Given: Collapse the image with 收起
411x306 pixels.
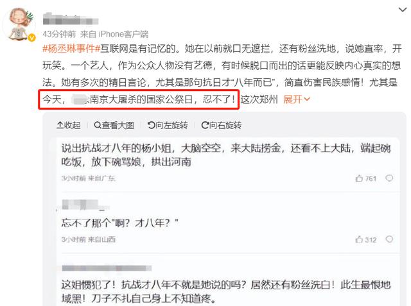Looking at the screenshot, I should pos(69,125).
